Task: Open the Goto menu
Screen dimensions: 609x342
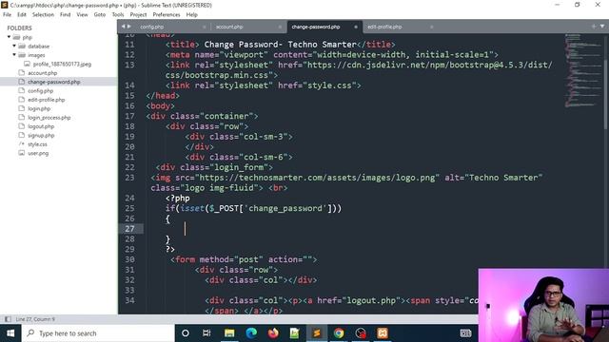Action: tap(99, 15)
